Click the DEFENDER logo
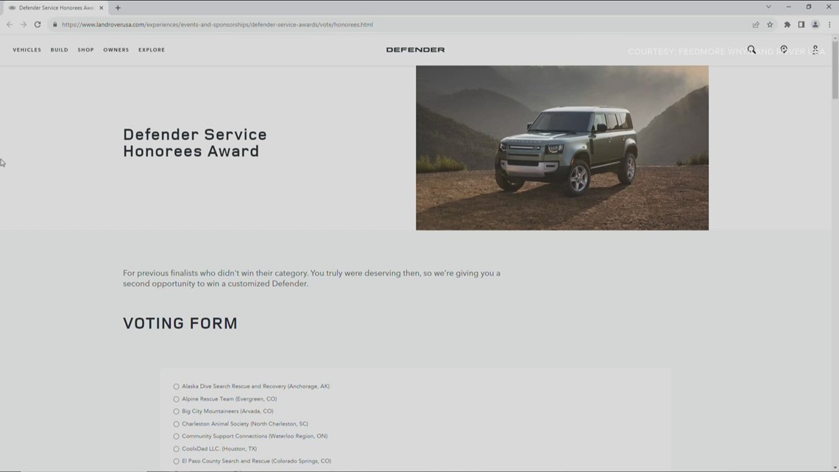The height and width of the screenshot is (472, 839). tap(415, 50)
